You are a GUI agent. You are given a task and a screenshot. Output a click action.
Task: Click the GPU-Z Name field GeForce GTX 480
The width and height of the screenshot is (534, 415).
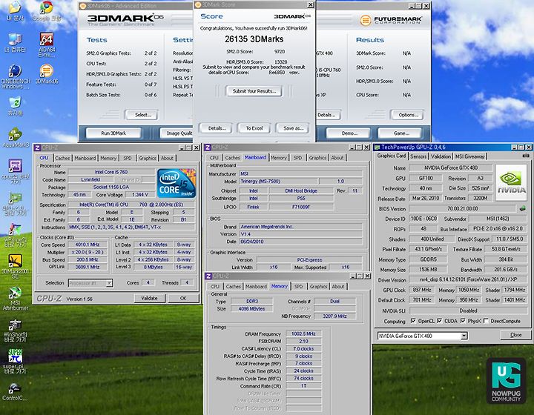point(451,167)
